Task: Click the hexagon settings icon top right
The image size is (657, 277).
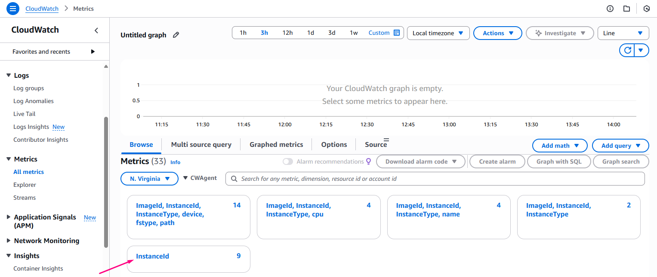Action: (646, 9)
